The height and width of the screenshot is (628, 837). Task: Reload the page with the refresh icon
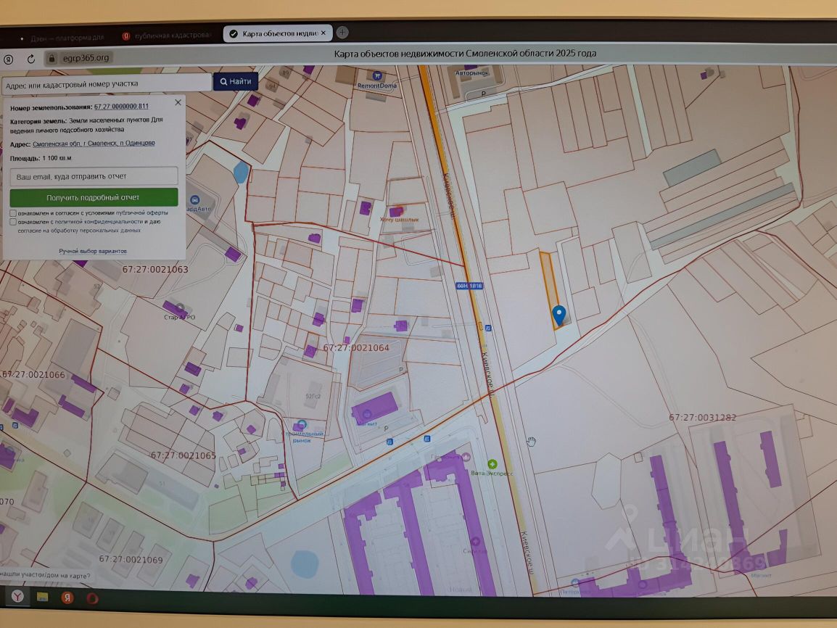31,59
